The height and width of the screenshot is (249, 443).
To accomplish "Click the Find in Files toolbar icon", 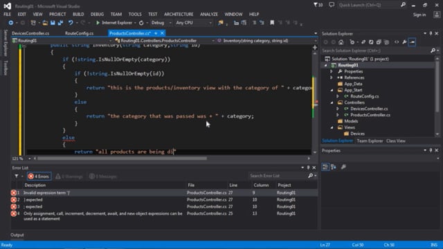I will coord(220,23).
